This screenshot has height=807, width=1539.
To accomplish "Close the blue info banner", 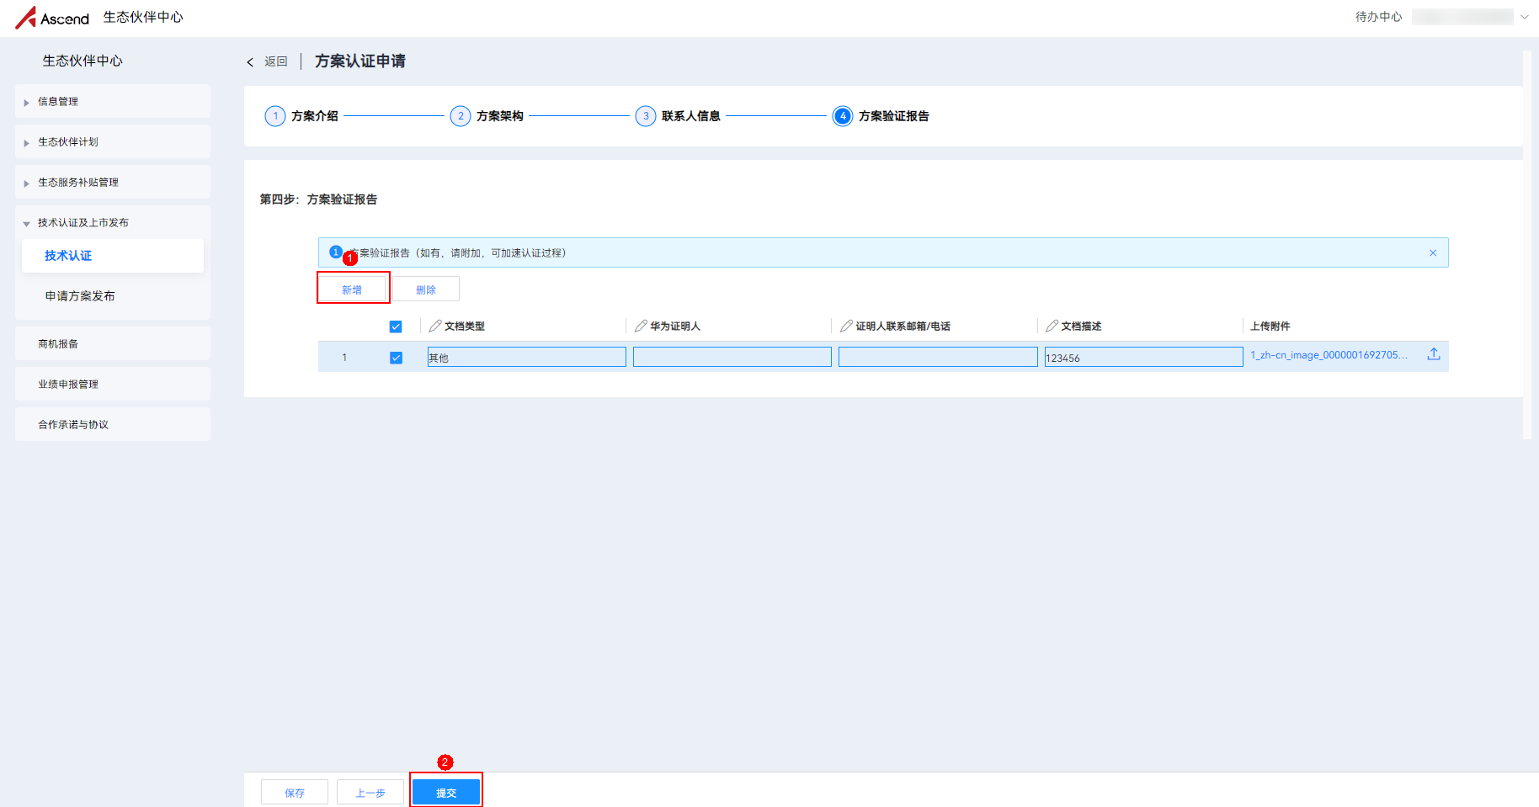I will pos(1433,253).
